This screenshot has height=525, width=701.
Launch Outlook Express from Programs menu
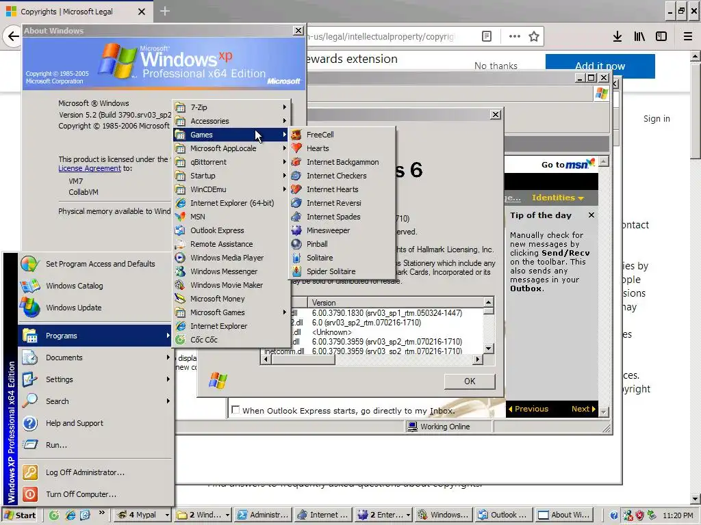231,230
